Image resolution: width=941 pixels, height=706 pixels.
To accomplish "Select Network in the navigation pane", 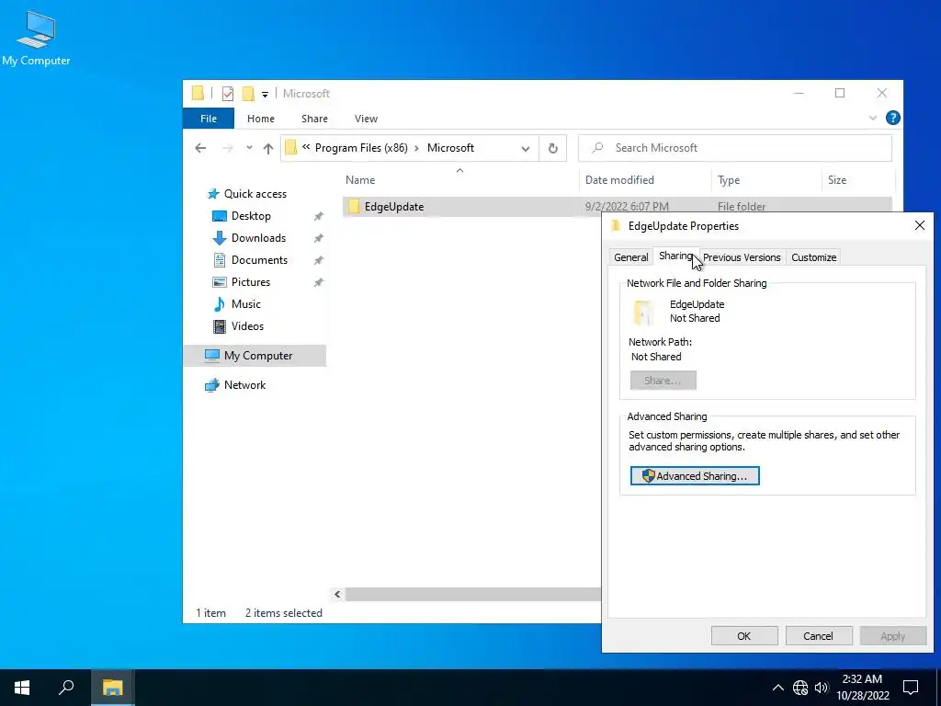I will point(244,385).
